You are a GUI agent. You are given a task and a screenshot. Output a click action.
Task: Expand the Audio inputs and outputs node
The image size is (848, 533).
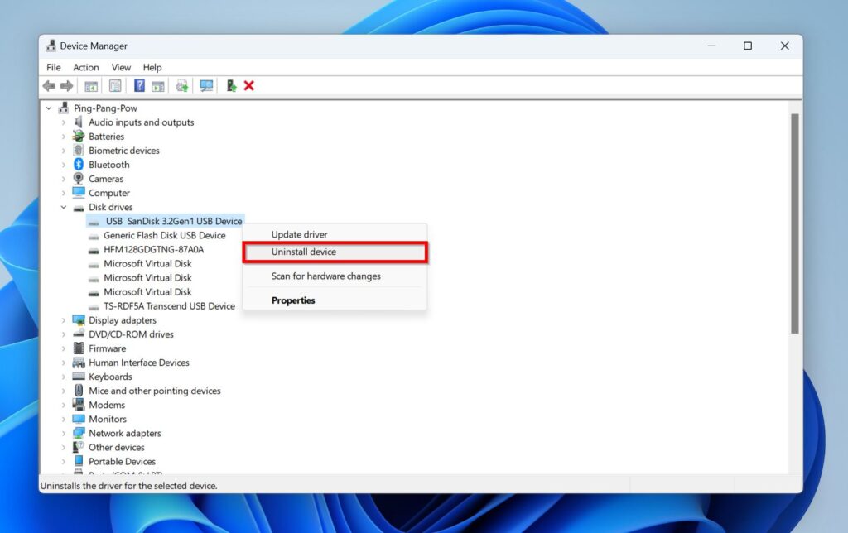(64, 122)
